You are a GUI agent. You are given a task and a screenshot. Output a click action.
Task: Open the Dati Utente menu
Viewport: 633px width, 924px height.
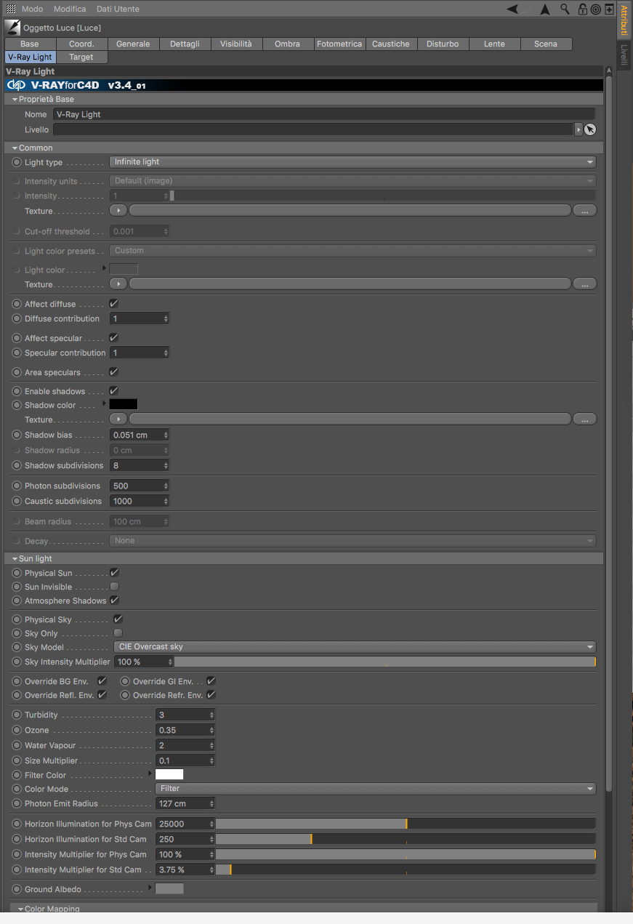[118, 9]
